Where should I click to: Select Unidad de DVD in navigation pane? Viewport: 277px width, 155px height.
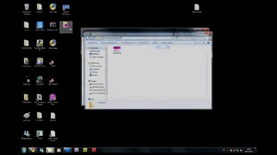click(x=98, y=90)
